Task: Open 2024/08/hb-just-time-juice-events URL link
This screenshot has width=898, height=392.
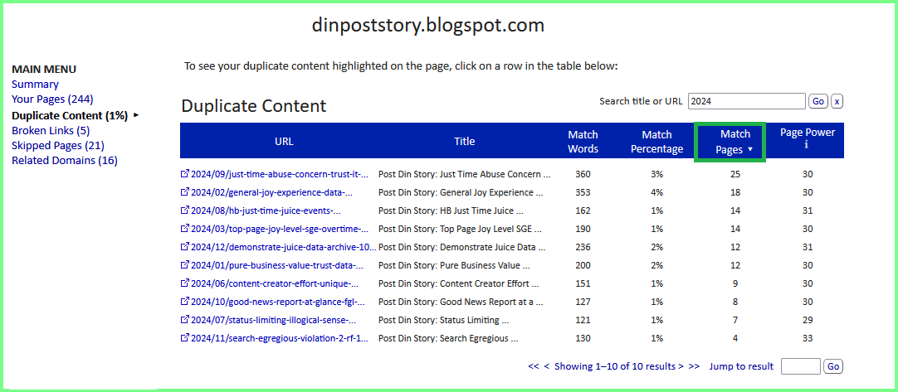Action: pos(265,211)
